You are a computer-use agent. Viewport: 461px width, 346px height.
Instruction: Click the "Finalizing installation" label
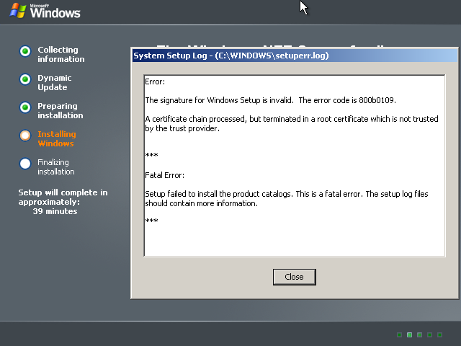tap(56, 167)
